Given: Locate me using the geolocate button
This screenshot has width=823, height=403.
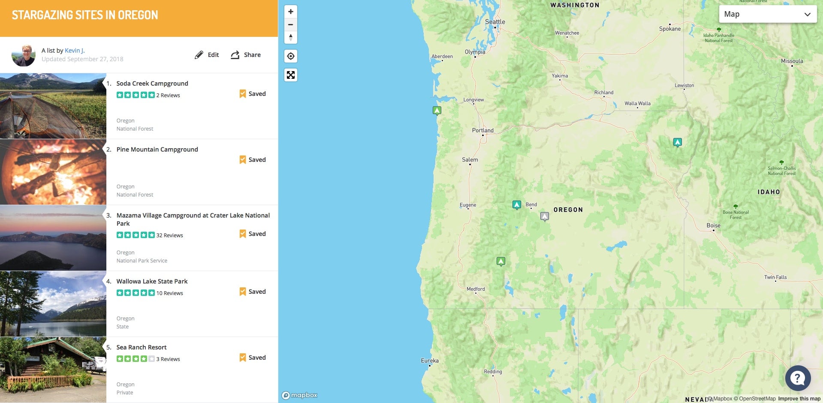Looking at the screenshot, I should [291, 56].
